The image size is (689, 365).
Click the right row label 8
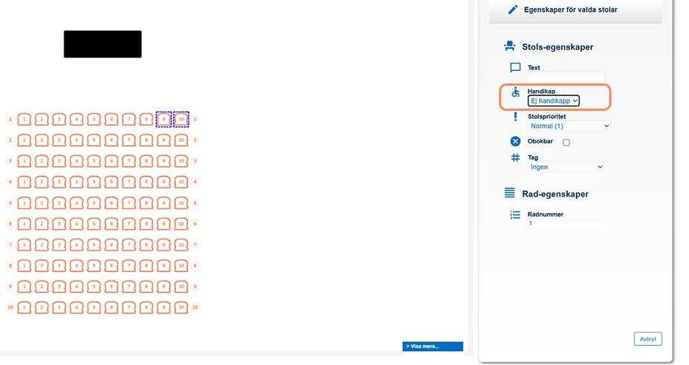[195, 266]
